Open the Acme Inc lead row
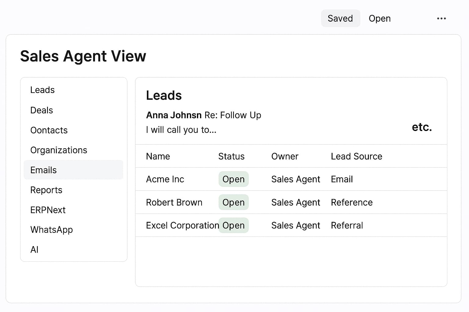 pos(291,179)
